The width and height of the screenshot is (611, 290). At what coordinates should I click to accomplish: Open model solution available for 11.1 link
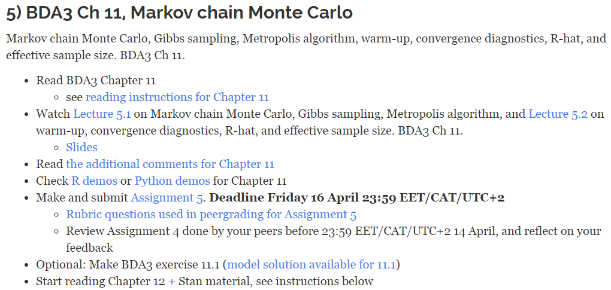coord(313,264)
